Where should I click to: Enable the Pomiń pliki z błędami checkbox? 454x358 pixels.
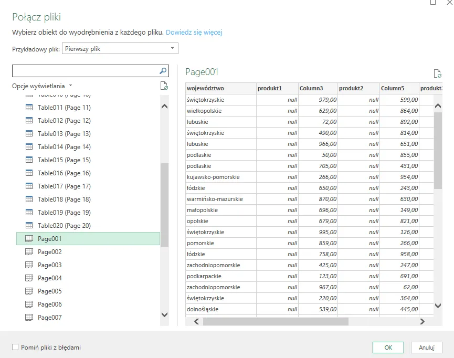pos(15,348)
